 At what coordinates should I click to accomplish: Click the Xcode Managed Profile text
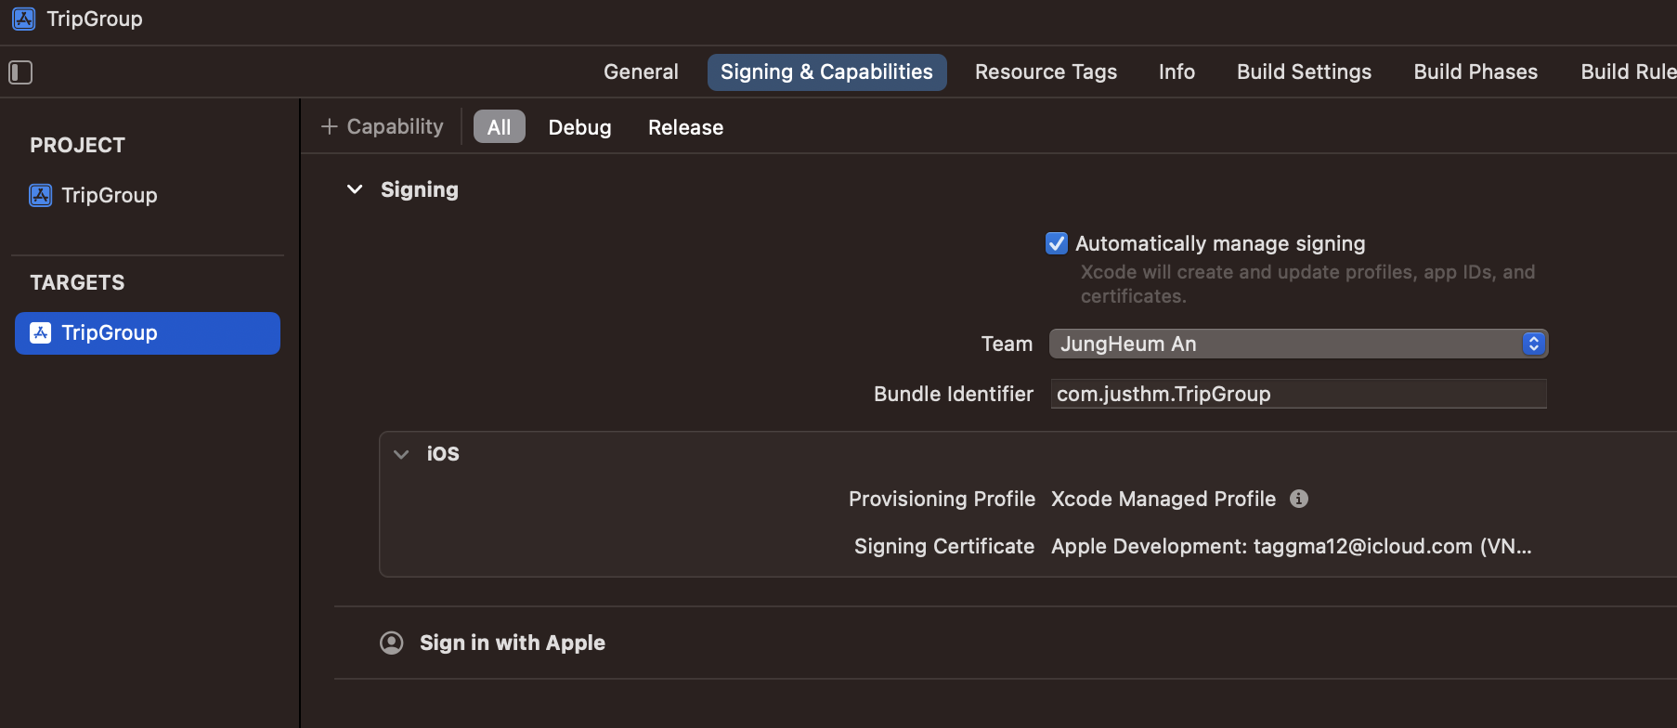pos(1163,499)
